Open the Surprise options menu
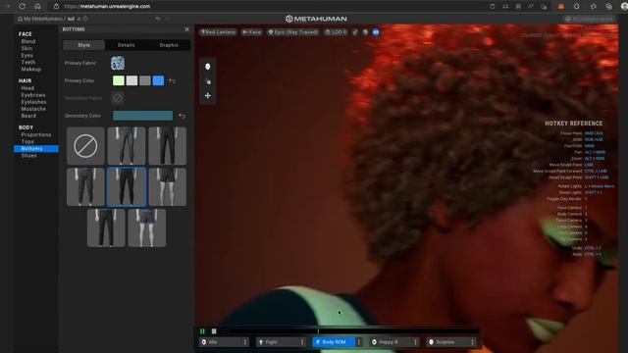The image size is (628, 353). tap(472, 342)
